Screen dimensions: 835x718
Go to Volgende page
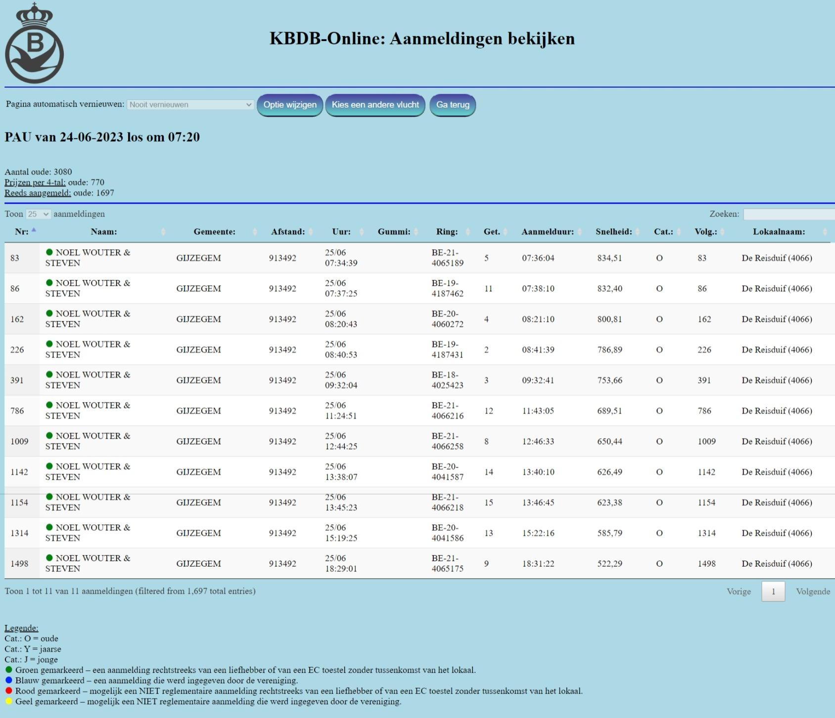pyautogui.click(x=813, y=591)
